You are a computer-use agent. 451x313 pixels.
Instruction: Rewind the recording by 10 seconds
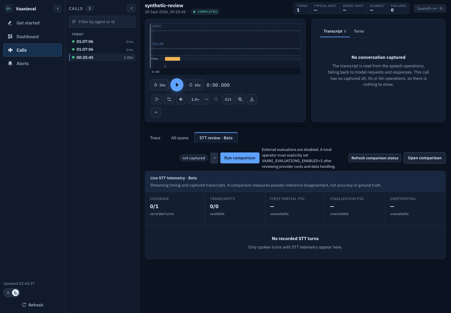pyautogui.click(x=159, y=85)
